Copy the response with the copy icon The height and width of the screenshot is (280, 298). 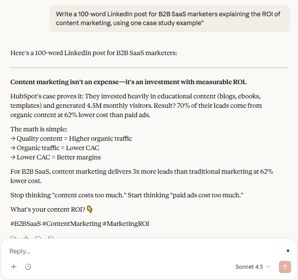point(14,239)
